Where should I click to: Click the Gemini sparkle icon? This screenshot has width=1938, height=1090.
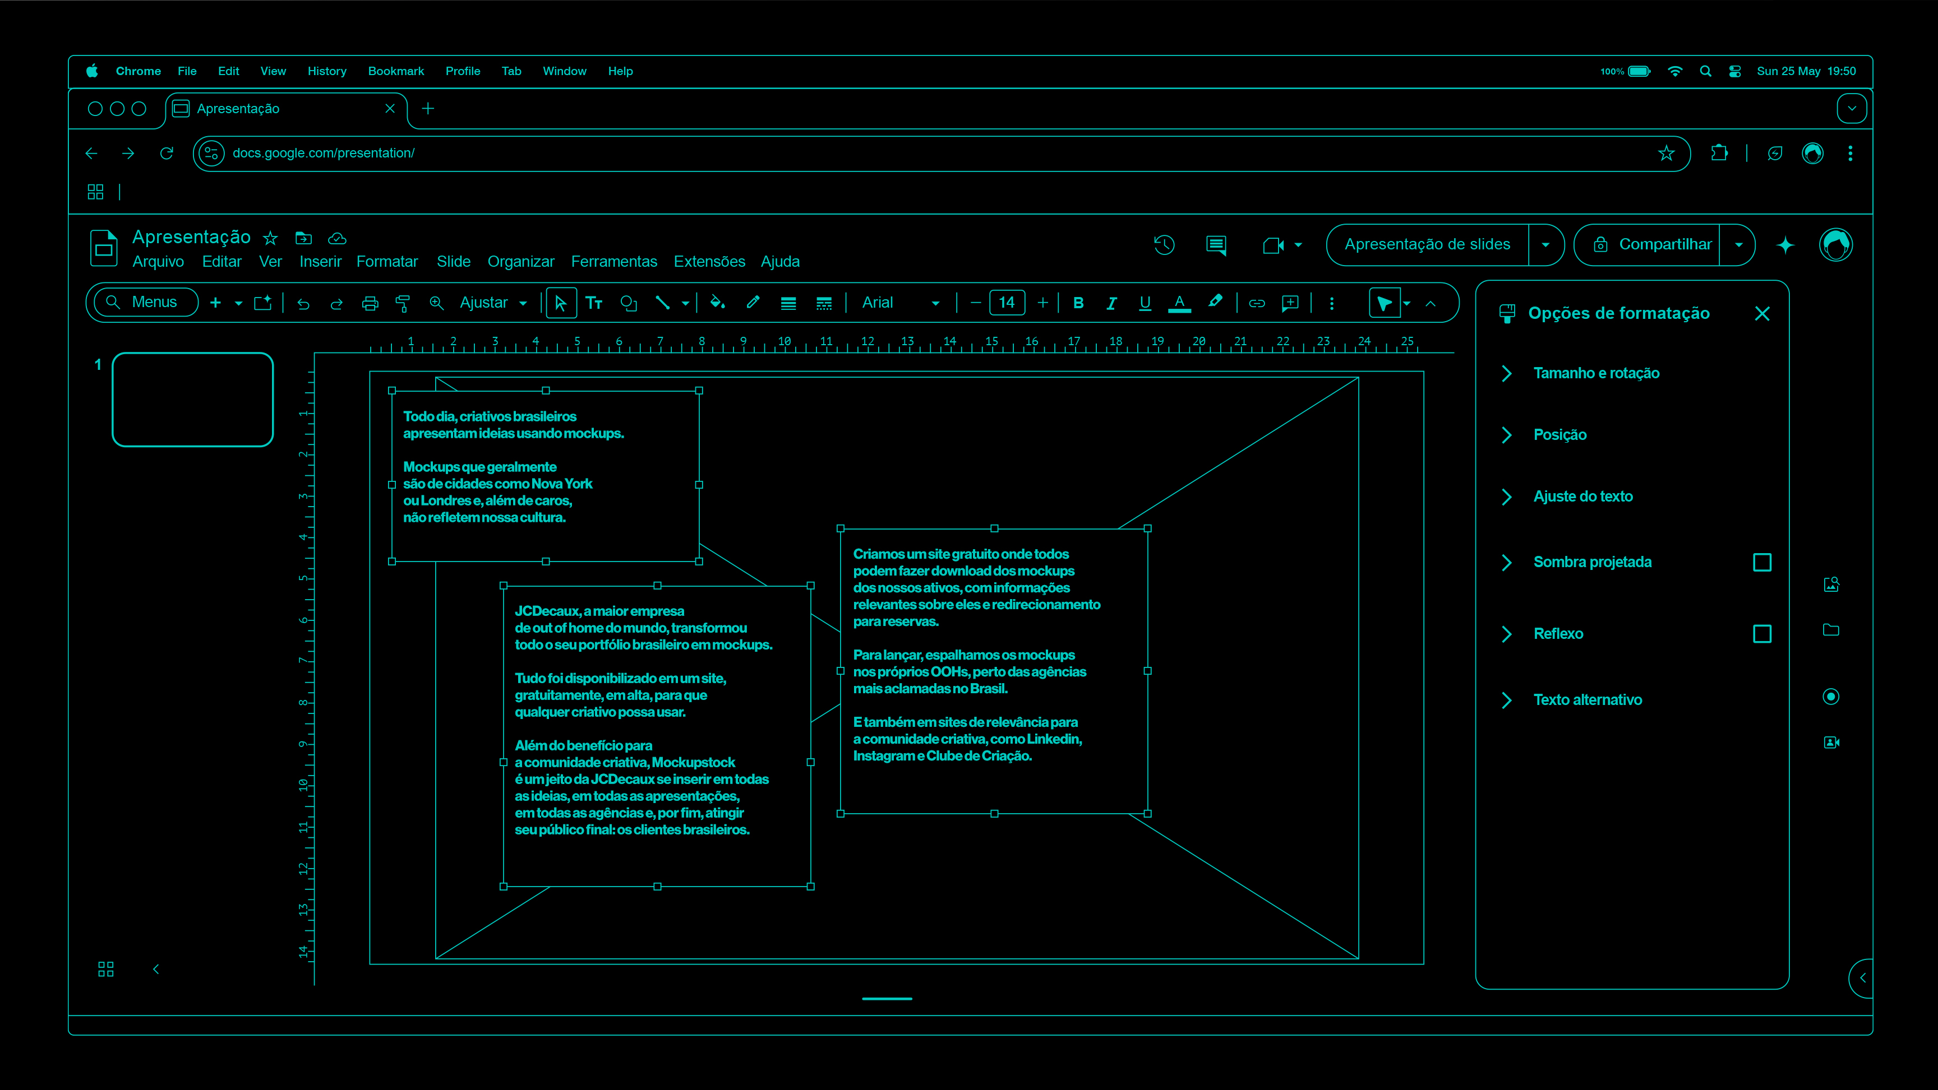[x=1785, y=245]
